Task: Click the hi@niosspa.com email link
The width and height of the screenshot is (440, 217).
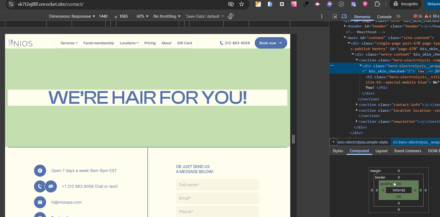Action: click(66, 202)
